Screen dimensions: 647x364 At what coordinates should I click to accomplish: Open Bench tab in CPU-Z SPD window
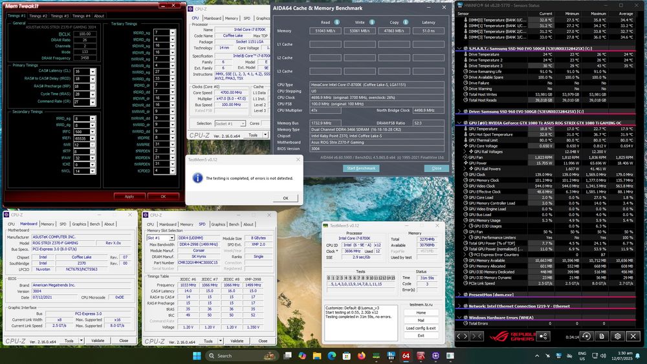tap(234, 224)
